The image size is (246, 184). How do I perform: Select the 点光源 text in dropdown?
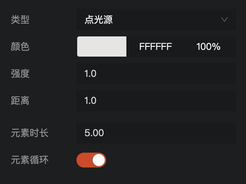98,20
